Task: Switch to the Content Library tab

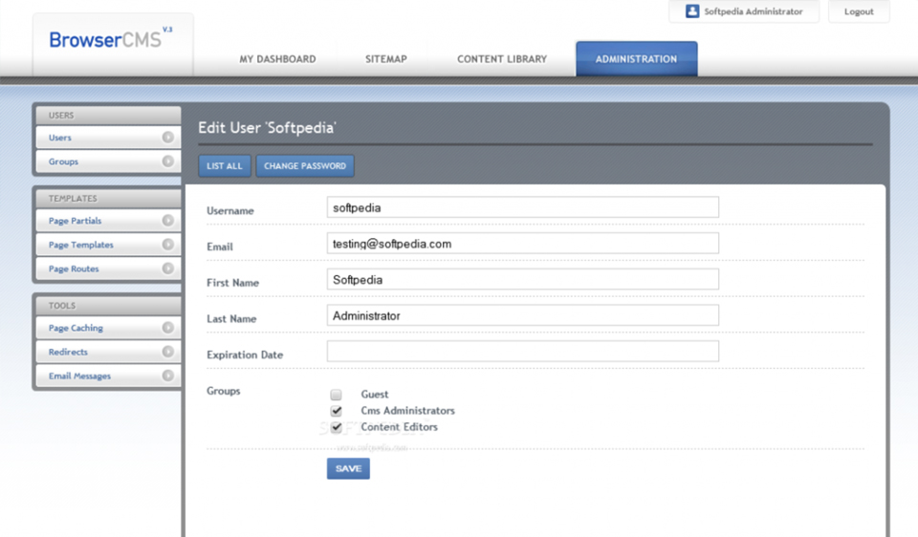Action: (x=502, y=59)
